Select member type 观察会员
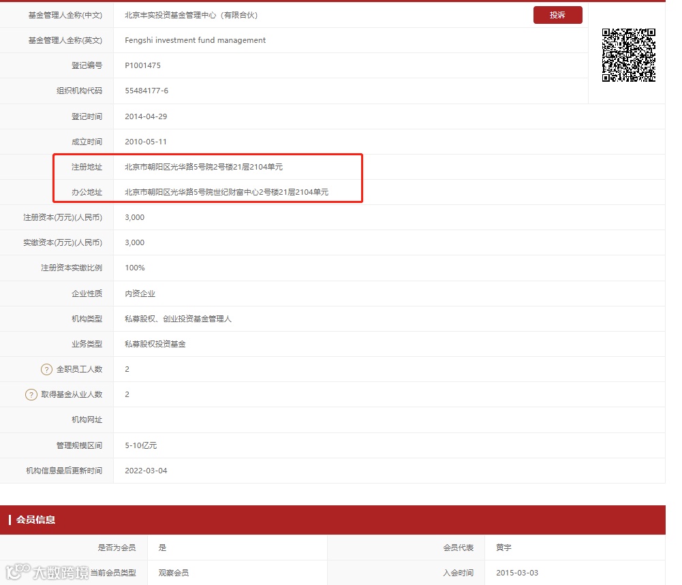682x585 pixels. (x=174, y=573)
